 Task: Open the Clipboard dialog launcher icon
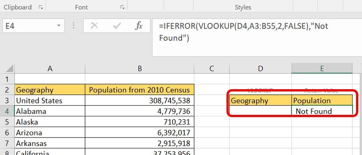(x=41, y=7)
